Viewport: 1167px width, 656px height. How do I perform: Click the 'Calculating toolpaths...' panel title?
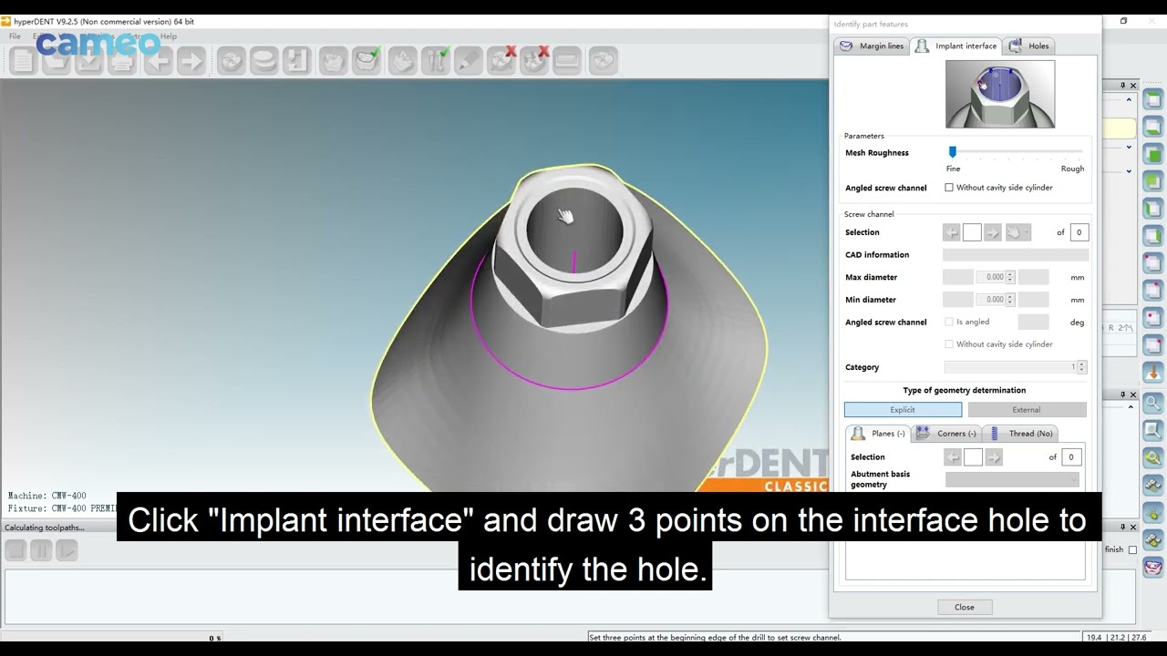[45, 528]
